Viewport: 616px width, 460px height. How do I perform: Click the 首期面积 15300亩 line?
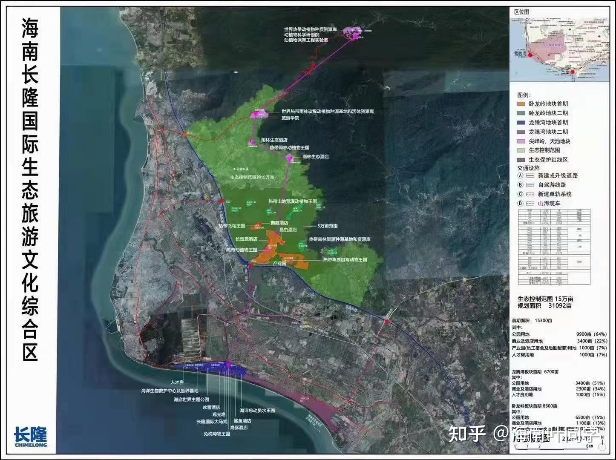tap(532, 320)
